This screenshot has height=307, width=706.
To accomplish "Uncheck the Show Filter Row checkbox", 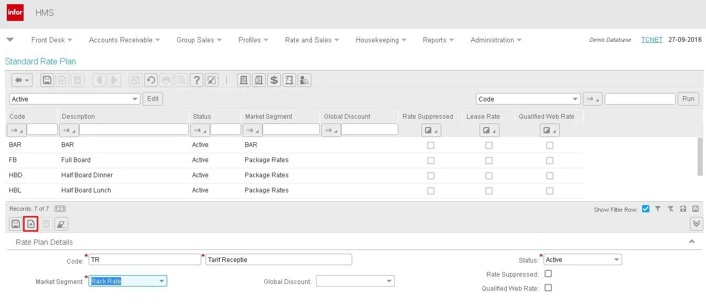I will (646, 209).
